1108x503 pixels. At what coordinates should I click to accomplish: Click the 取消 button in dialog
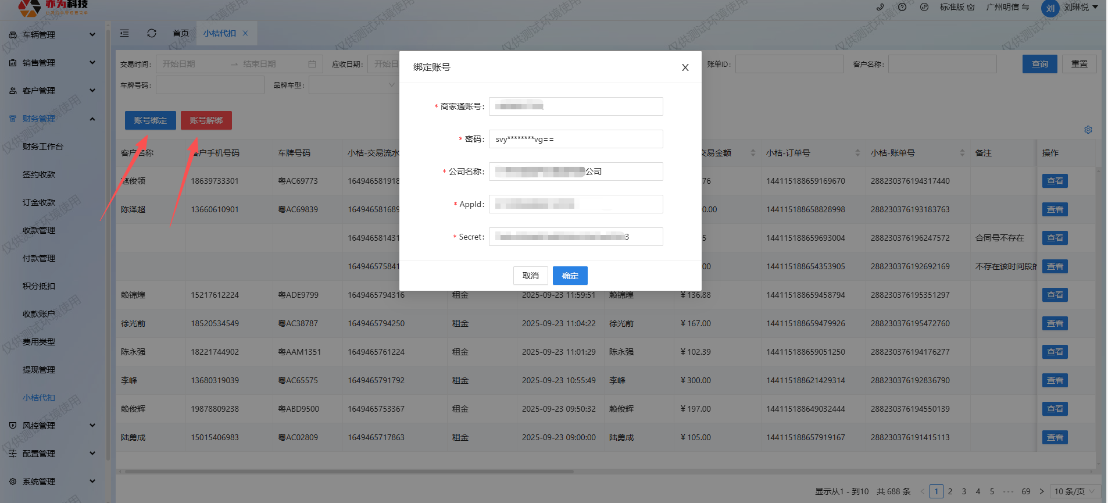click(x=530, y=276)
